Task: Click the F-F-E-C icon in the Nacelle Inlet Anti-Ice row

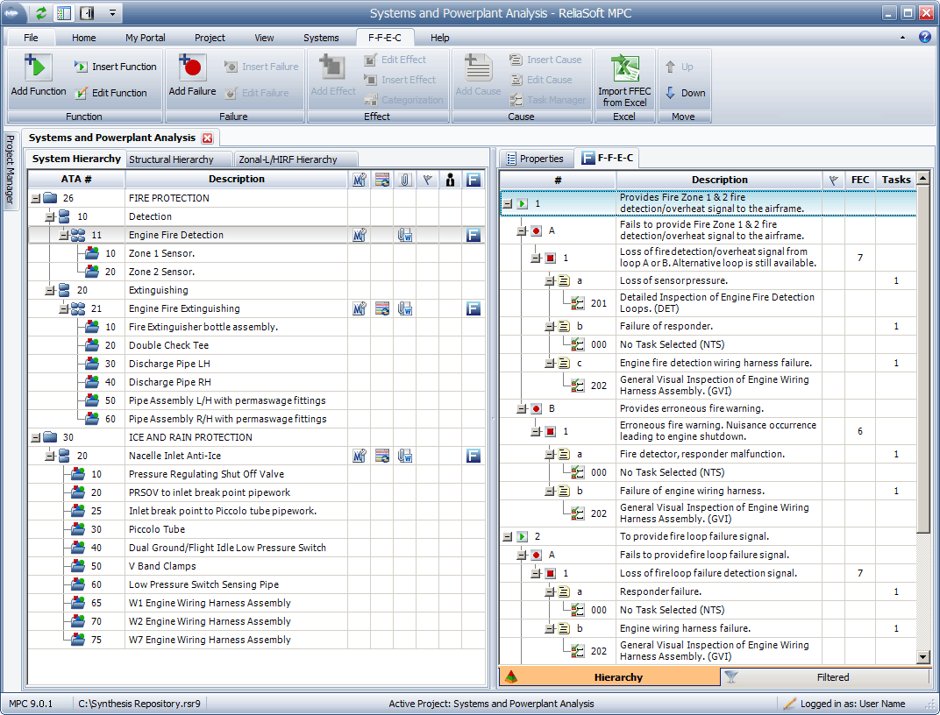Action: [473, 457]
